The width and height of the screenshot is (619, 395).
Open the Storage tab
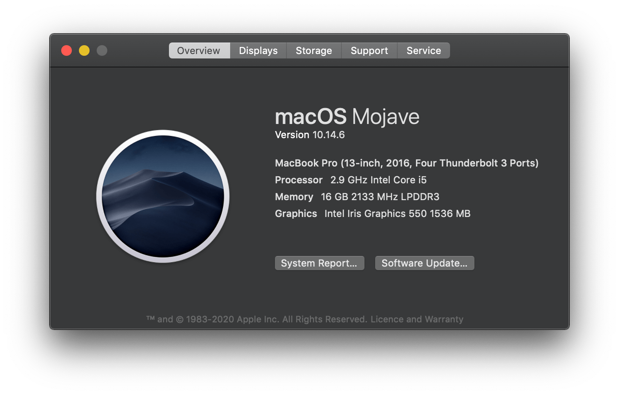pyautogui.click(x=313, y=50)
